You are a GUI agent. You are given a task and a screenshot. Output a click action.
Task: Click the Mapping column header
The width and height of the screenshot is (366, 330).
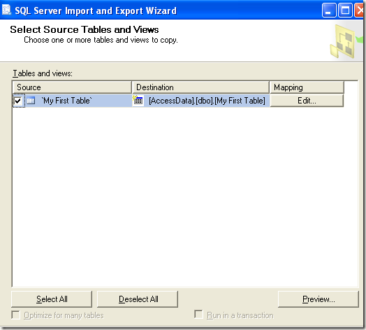tap(307, 87)
